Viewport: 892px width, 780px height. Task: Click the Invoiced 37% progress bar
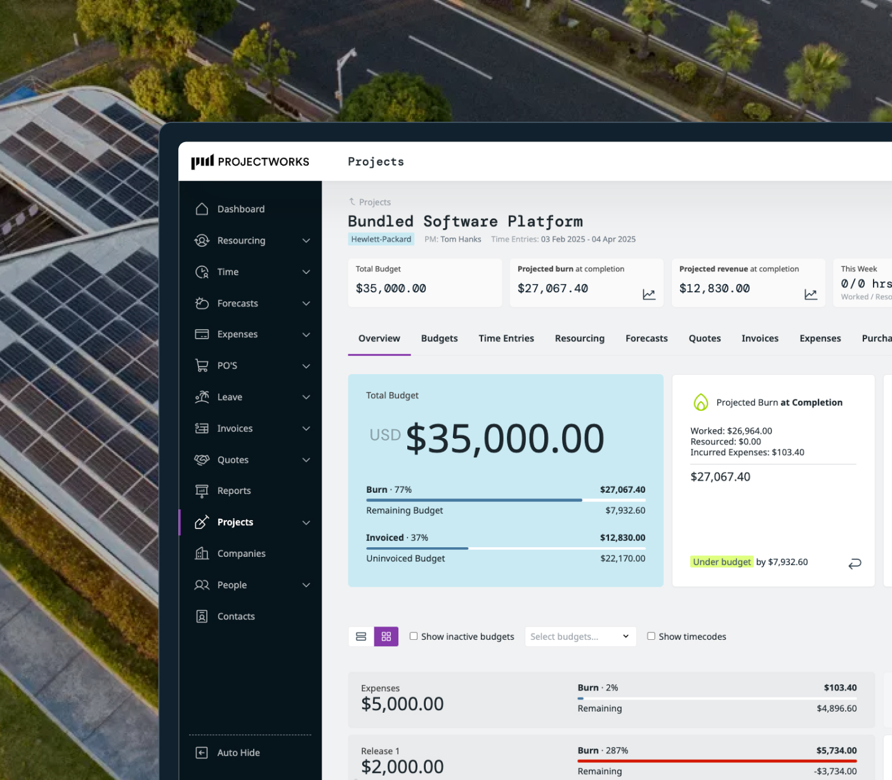click(506, 548)
